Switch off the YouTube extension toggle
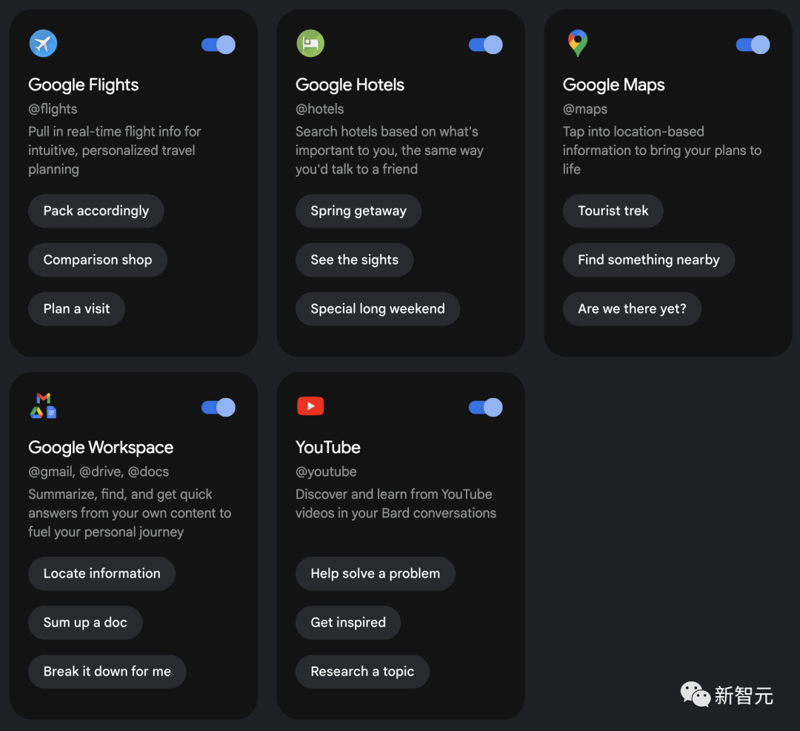This screenshot has height=731, width=800. click(486, 407)
